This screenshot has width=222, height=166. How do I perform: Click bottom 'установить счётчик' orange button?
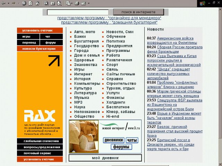(x=40, y=159)
